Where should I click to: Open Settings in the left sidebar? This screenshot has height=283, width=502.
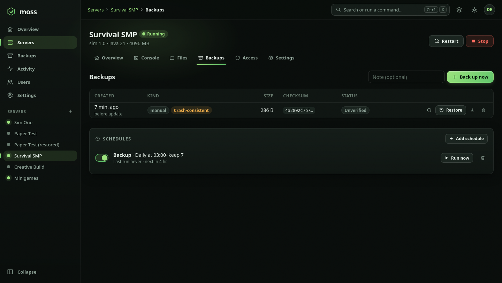click(x=40, y=95)
